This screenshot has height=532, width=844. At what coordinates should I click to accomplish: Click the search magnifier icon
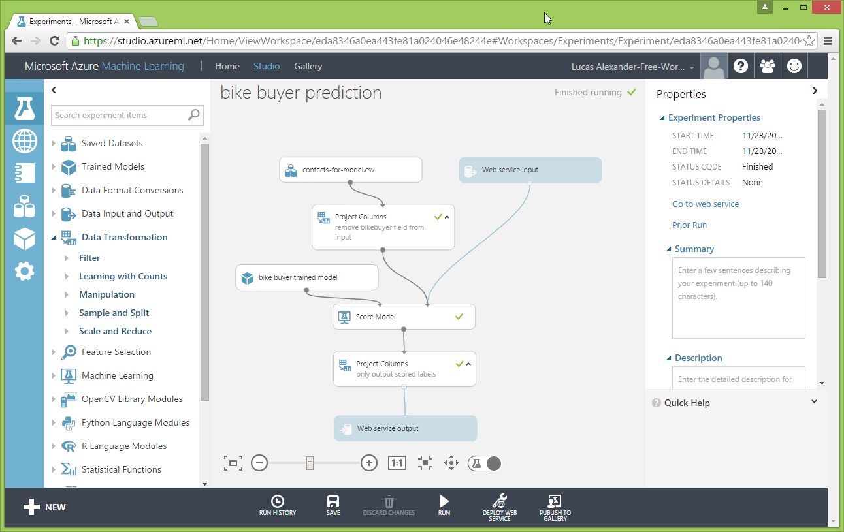coord(194,115)
